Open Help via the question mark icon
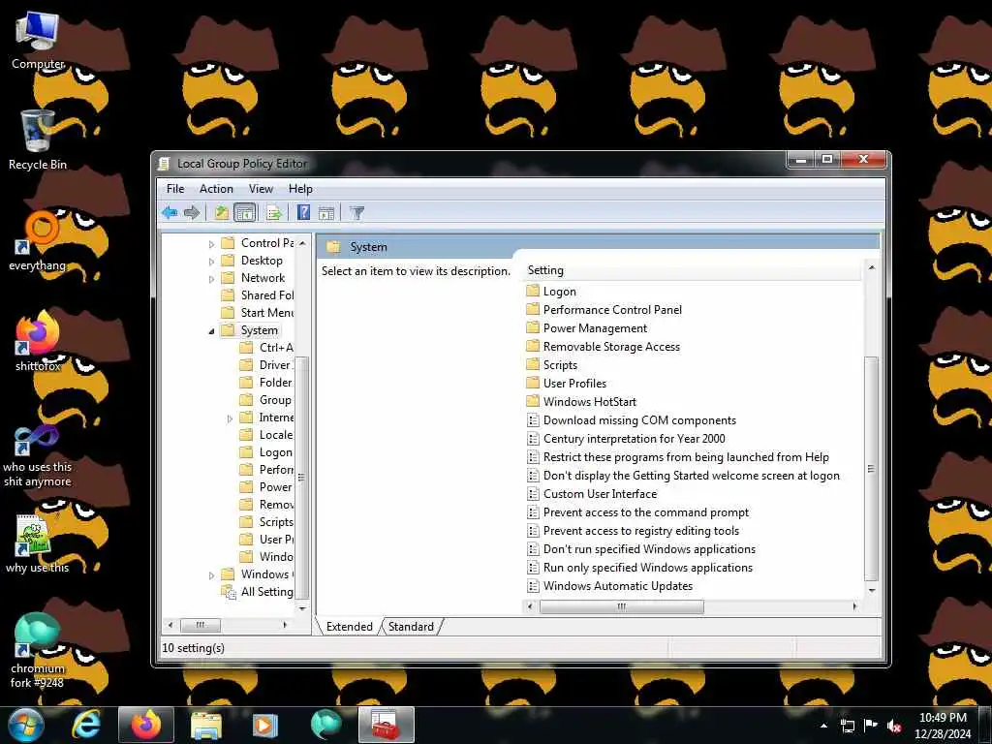The width and height of the screenshot is (992, 744). (303, 212)
